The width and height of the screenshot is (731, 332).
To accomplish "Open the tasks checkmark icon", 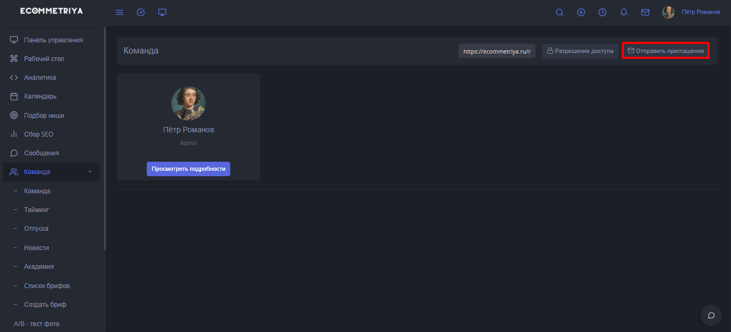I will pos(141,12).
